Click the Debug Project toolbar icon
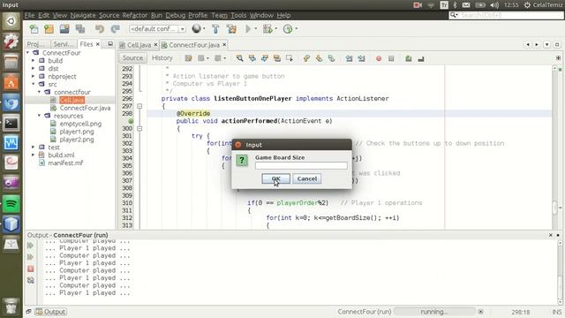565x318 pixels. (267, 29)
